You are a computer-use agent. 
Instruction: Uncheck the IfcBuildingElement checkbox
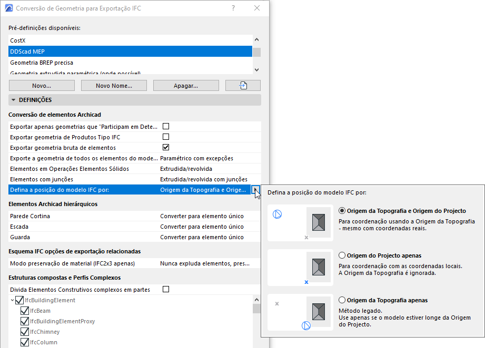click(x=19, y=300)
